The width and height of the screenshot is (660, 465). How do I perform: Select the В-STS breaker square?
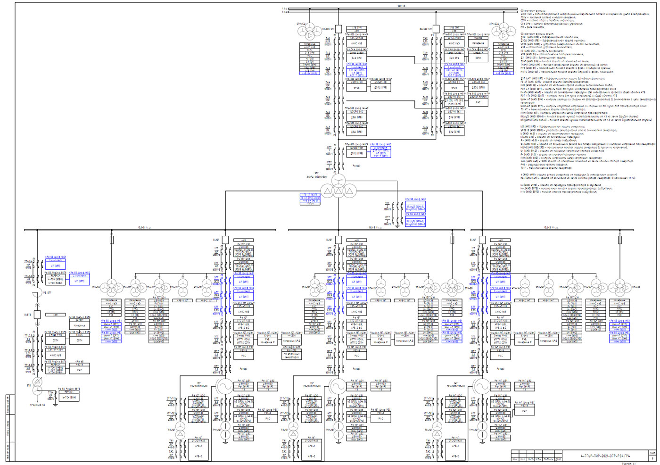[37, 315]
